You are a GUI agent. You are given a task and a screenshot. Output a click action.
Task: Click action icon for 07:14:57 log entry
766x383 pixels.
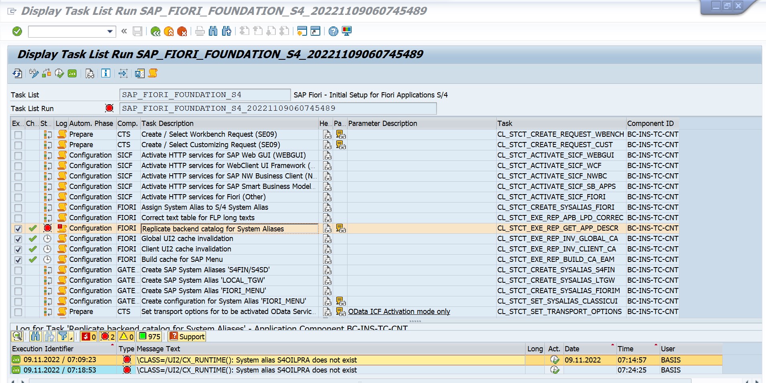tap(555, 360)
